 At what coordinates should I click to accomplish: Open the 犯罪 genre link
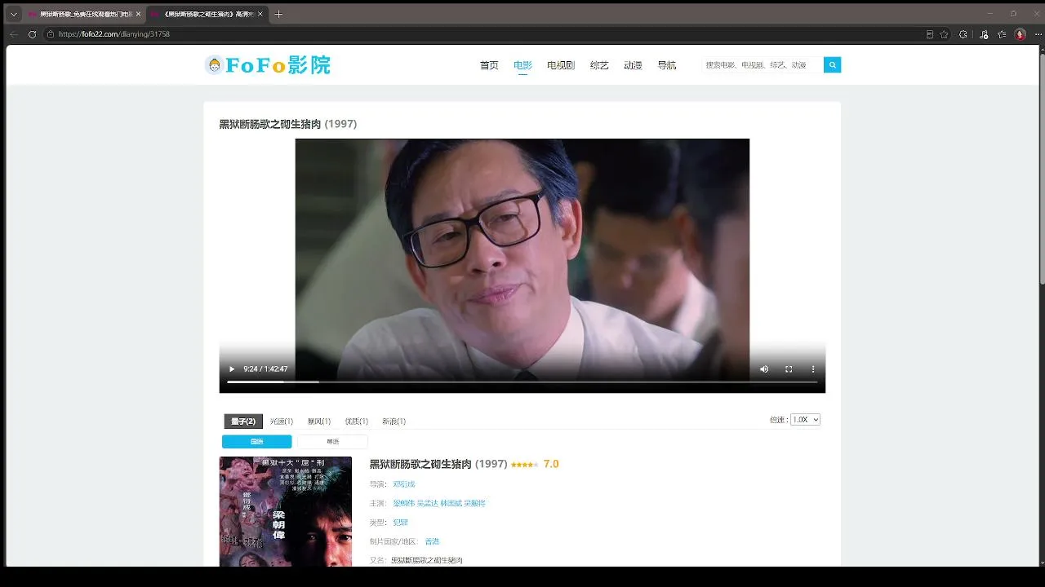[x=400, y=523]
